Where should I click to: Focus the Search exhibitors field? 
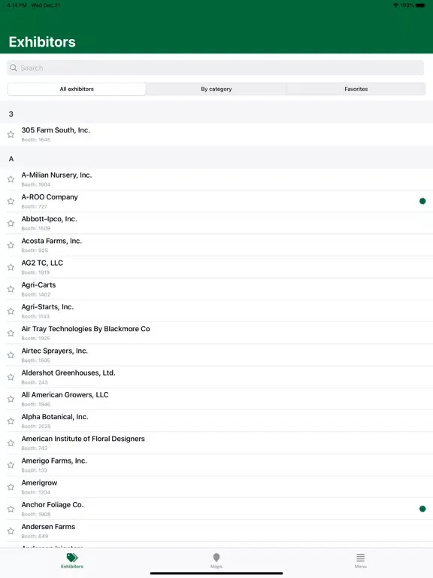[216, 68]
